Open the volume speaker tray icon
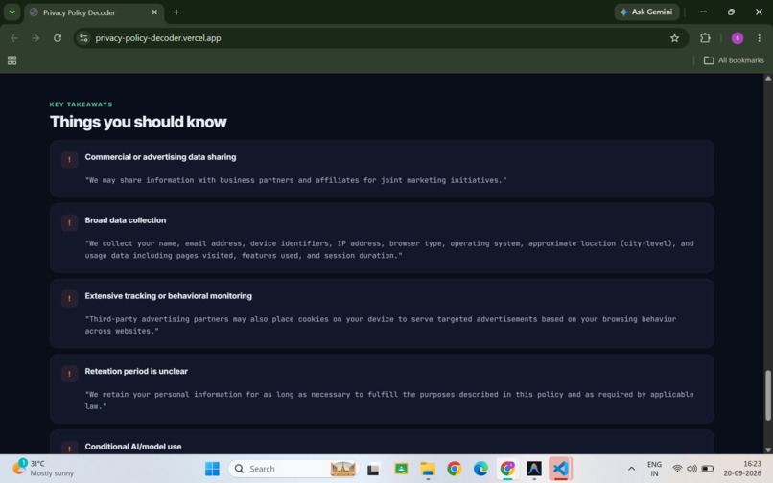Viewport: 773px width, 483px height. click(691, 469)
